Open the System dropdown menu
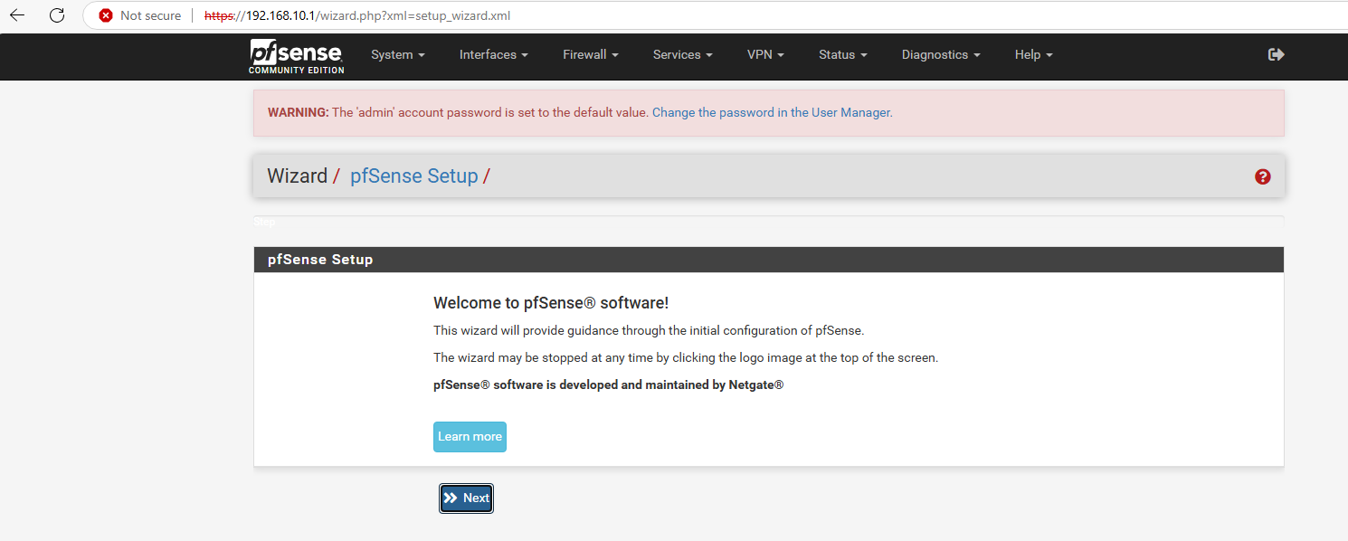Screen dimensions: 1348x541 click(398, 55)
